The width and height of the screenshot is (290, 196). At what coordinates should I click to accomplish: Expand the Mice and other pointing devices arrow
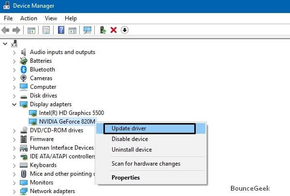click(14, 174)
